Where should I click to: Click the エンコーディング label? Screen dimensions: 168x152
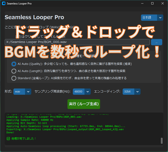(x=107, y=91)
